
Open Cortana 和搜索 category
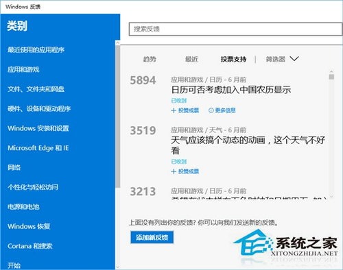30,246
